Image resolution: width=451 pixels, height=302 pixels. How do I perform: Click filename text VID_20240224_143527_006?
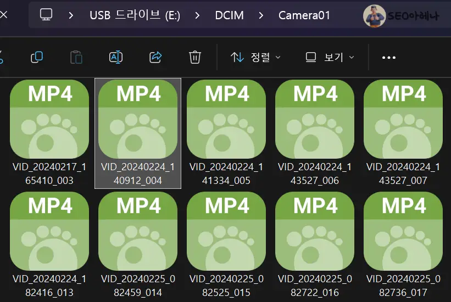(315, 174)
